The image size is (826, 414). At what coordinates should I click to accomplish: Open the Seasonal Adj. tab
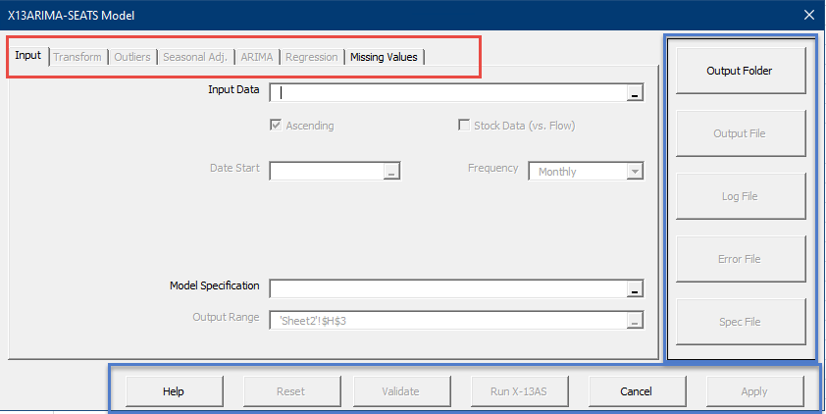pos(195,57)
